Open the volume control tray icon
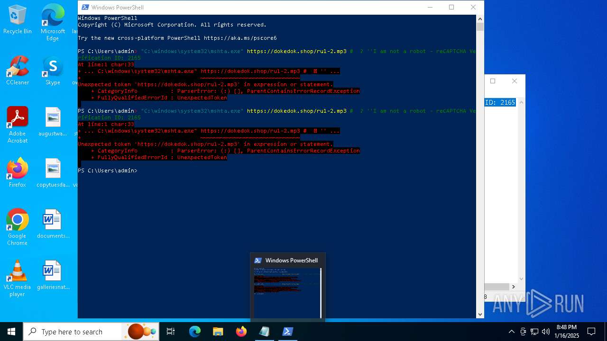Screen dimensions: 607x341 [x=546, y=332]
